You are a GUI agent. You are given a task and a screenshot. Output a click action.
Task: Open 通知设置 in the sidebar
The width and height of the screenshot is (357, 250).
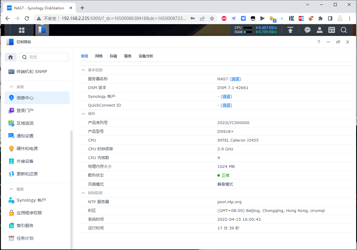37,136
